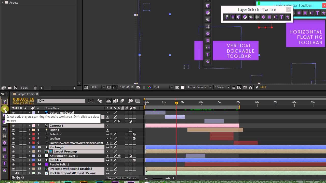Viewport: 326px width, 183px height.
Task: Click the Source Name column header
Action: click(52, 108)
